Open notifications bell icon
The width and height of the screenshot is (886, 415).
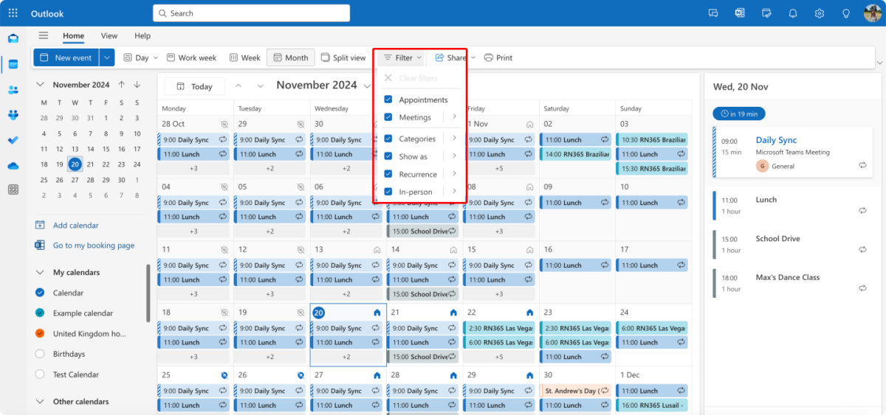pyautogui.click(x=793, y=13)
